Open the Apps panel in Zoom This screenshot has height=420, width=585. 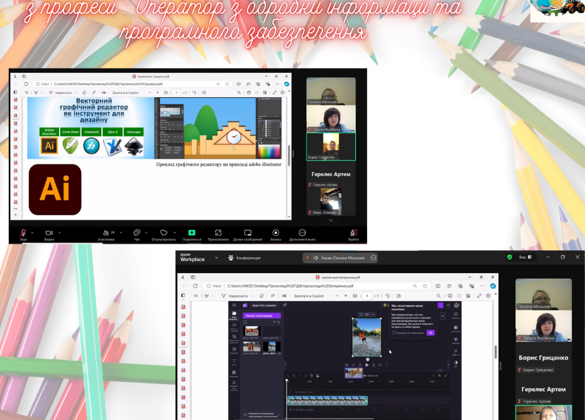click(218, 232)
